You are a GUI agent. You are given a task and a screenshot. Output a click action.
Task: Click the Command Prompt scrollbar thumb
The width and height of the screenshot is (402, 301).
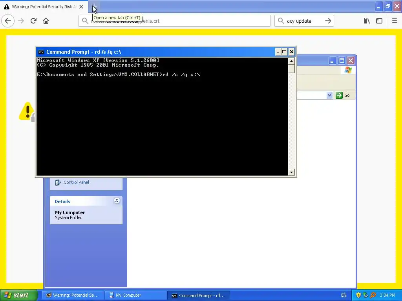click(x=291, y=69)
